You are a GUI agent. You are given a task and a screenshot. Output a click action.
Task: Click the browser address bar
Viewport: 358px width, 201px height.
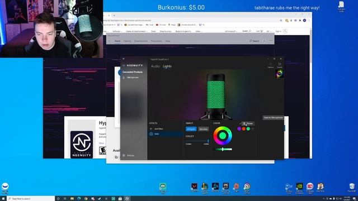point(192,20)
